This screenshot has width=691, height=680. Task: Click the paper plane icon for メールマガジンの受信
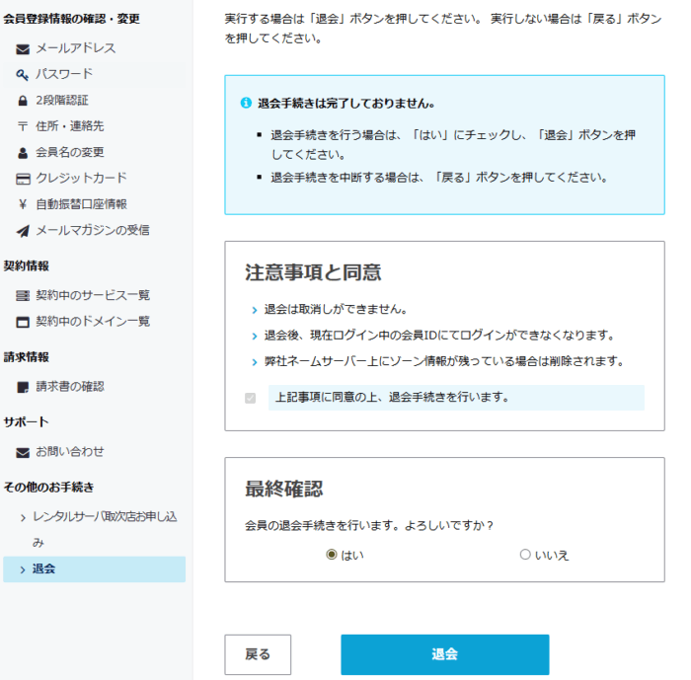(23, 231)
